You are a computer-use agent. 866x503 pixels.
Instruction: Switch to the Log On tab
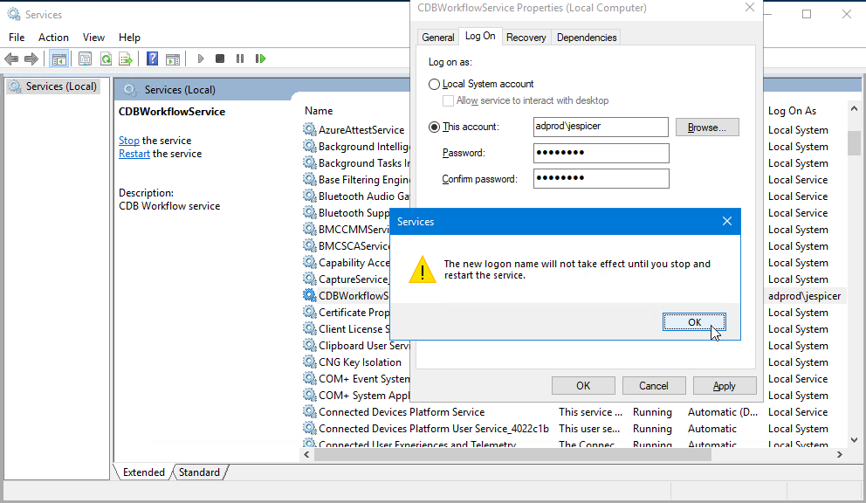click(x=480, y=36)
